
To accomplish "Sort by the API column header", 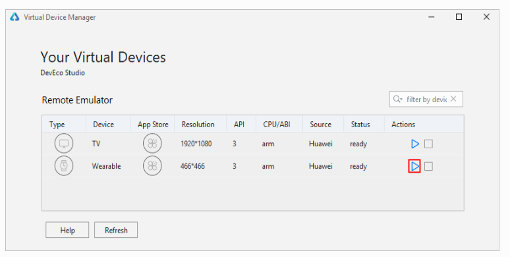I will (x=241, y=125).
